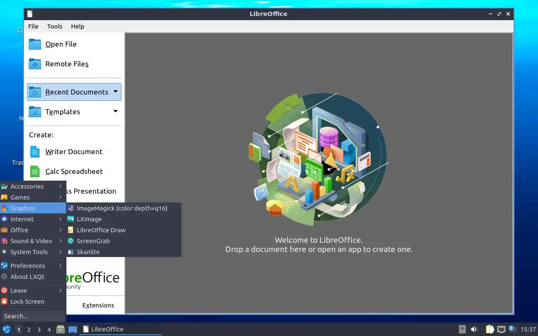Expand the System Tools category
538x336 pixels.
[x=33, y=252]
